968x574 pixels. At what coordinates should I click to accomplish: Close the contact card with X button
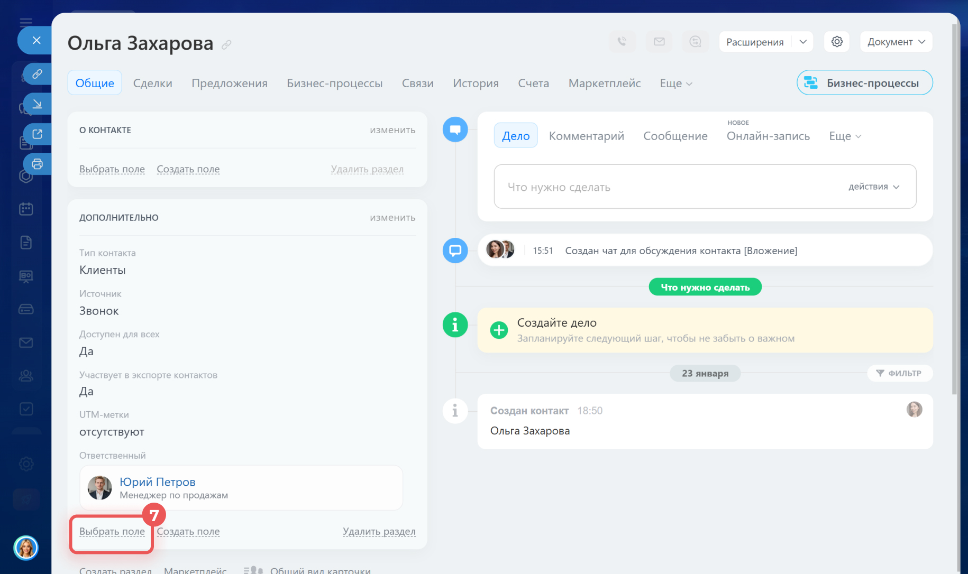(x=36, y=40)
